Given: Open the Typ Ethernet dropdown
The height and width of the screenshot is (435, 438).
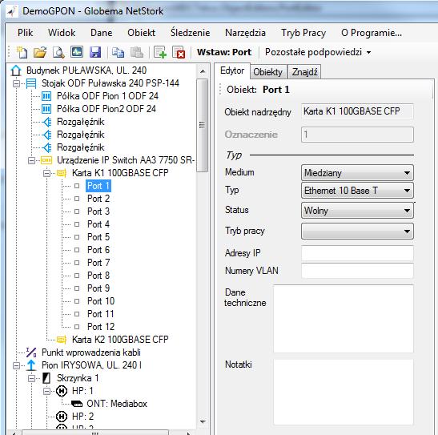Looking at the screenshot, I should click(357, 191).
